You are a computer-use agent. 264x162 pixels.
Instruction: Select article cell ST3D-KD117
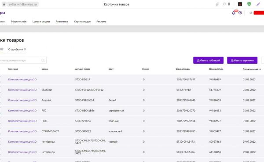pyautogui.click(x=83, y=79)
